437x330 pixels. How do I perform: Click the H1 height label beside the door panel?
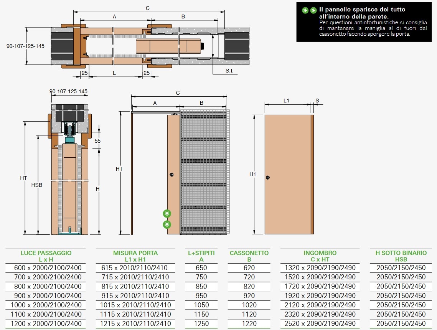click(252, 174)
